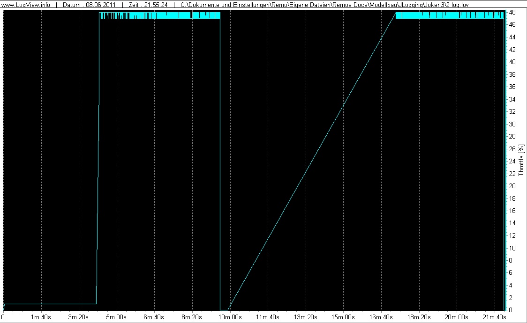Click the 5m 00s time axis label
Screen dimensions: 527x323
click(116, 317)
